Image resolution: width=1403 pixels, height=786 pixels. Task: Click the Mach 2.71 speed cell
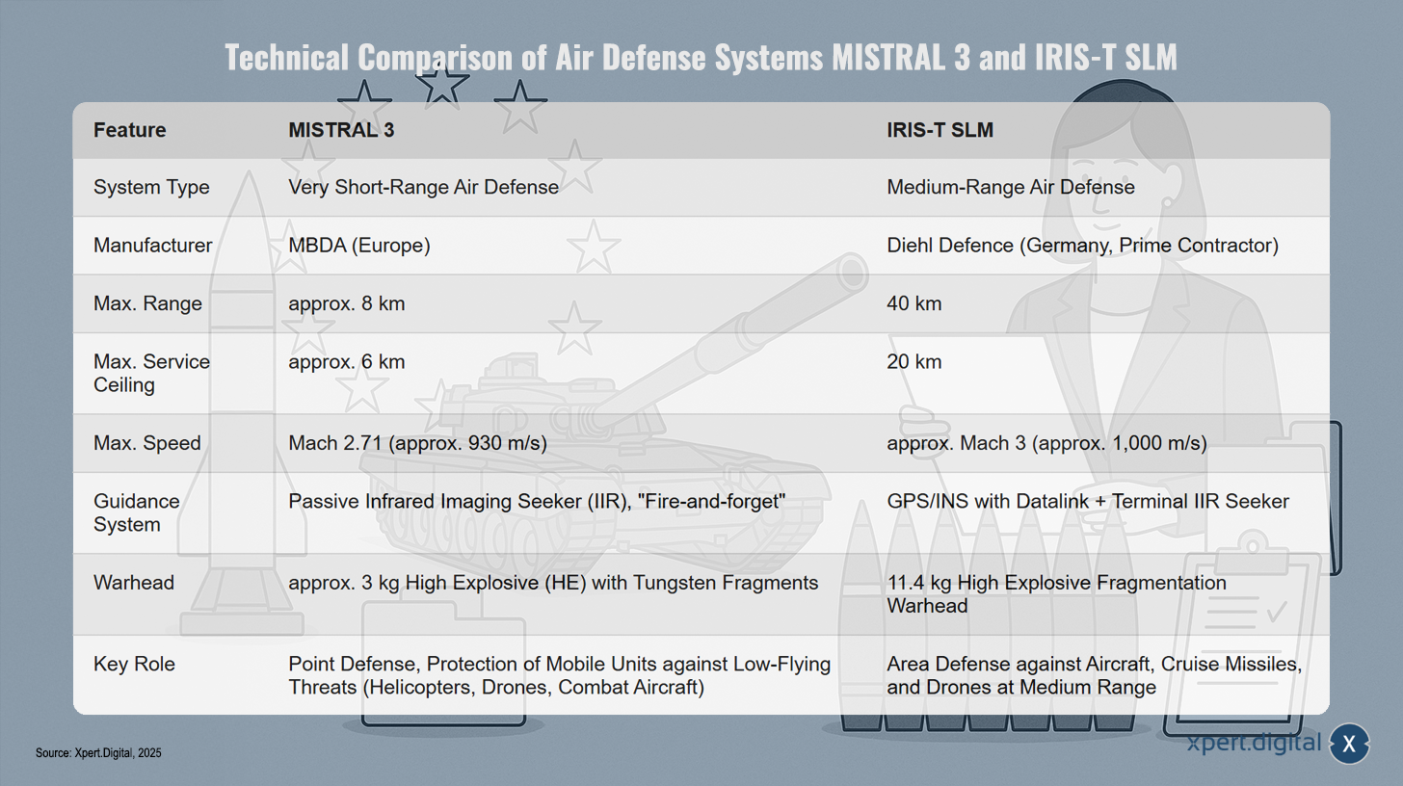pos(418,443)
